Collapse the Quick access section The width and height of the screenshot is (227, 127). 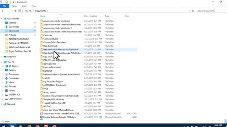point(1,19)
